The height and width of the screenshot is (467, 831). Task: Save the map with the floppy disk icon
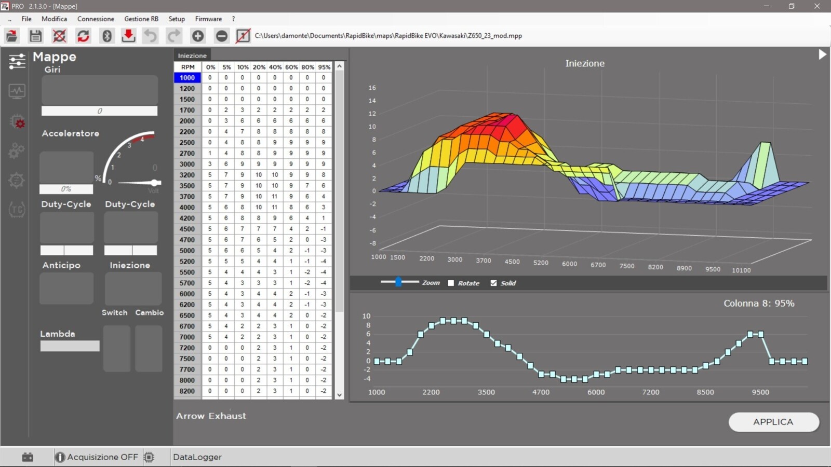click(35, 36)
